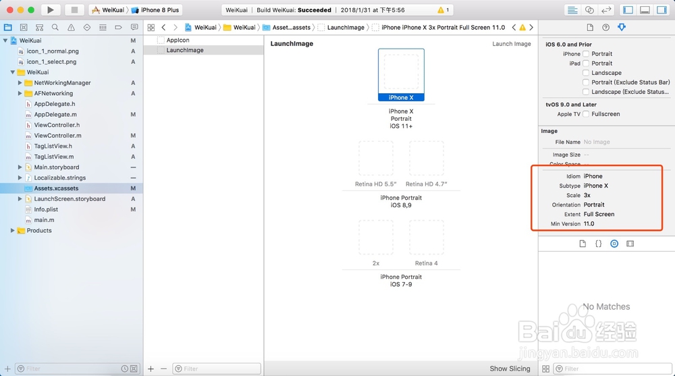Click Show Slicing button
This screenshot has width=675, height=376.
510,369
